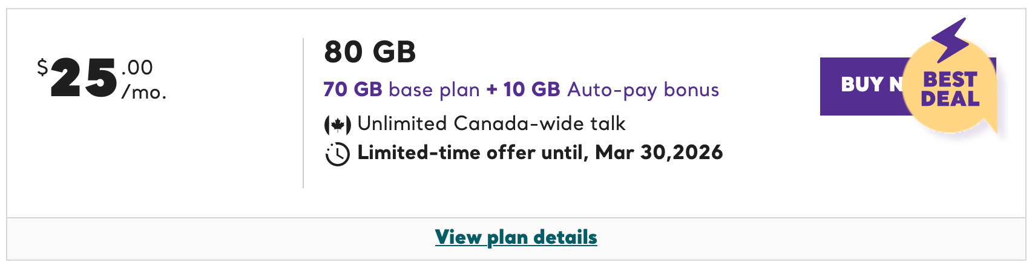Click the plus sign before 10 GB
The height and width of the screenshot is (271, 1035).
point(491,90)
